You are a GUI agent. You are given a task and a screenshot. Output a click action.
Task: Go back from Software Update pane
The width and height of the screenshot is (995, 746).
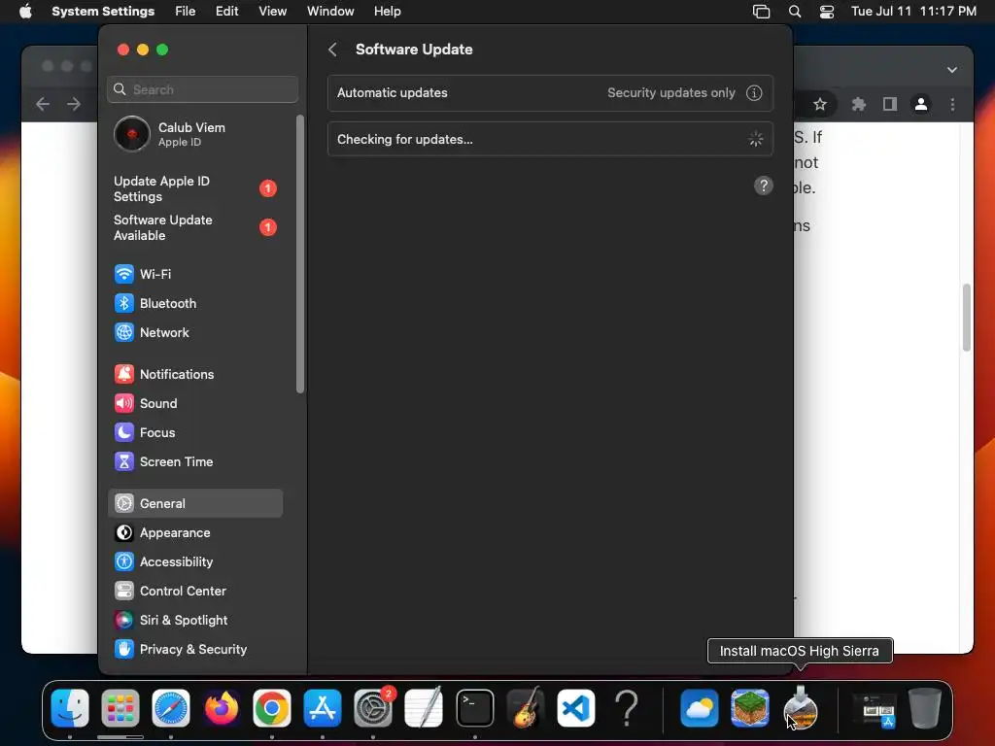[x=332, y=50]
